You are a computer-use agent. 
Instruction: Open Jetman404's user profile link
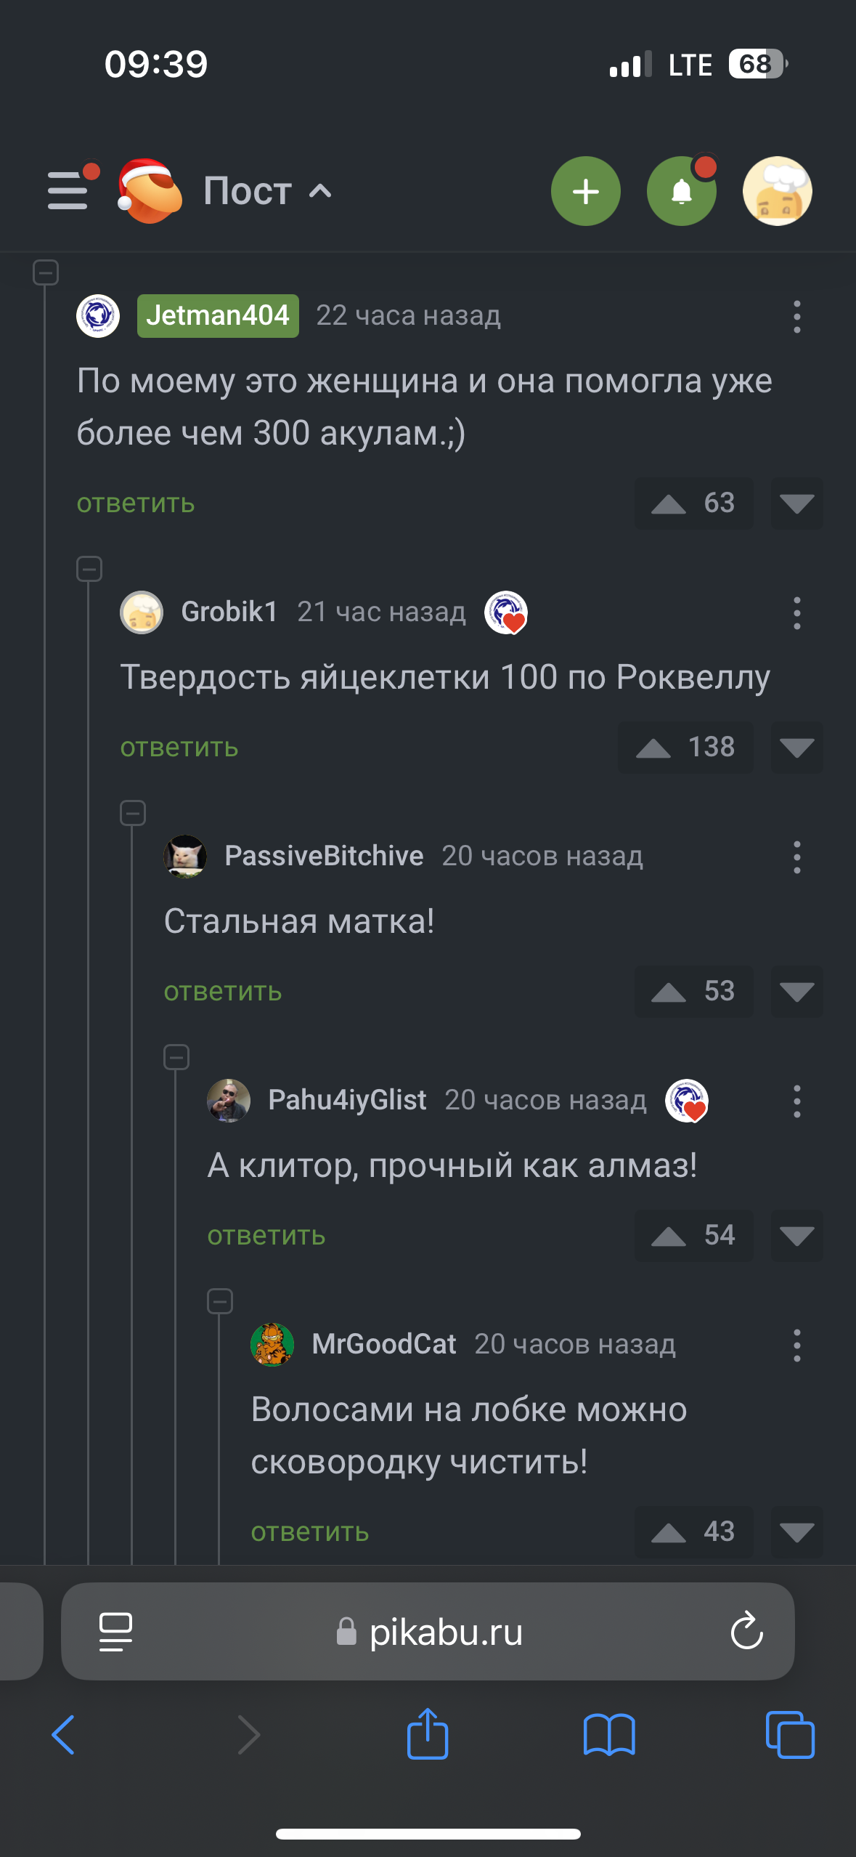tap(218, 316)
